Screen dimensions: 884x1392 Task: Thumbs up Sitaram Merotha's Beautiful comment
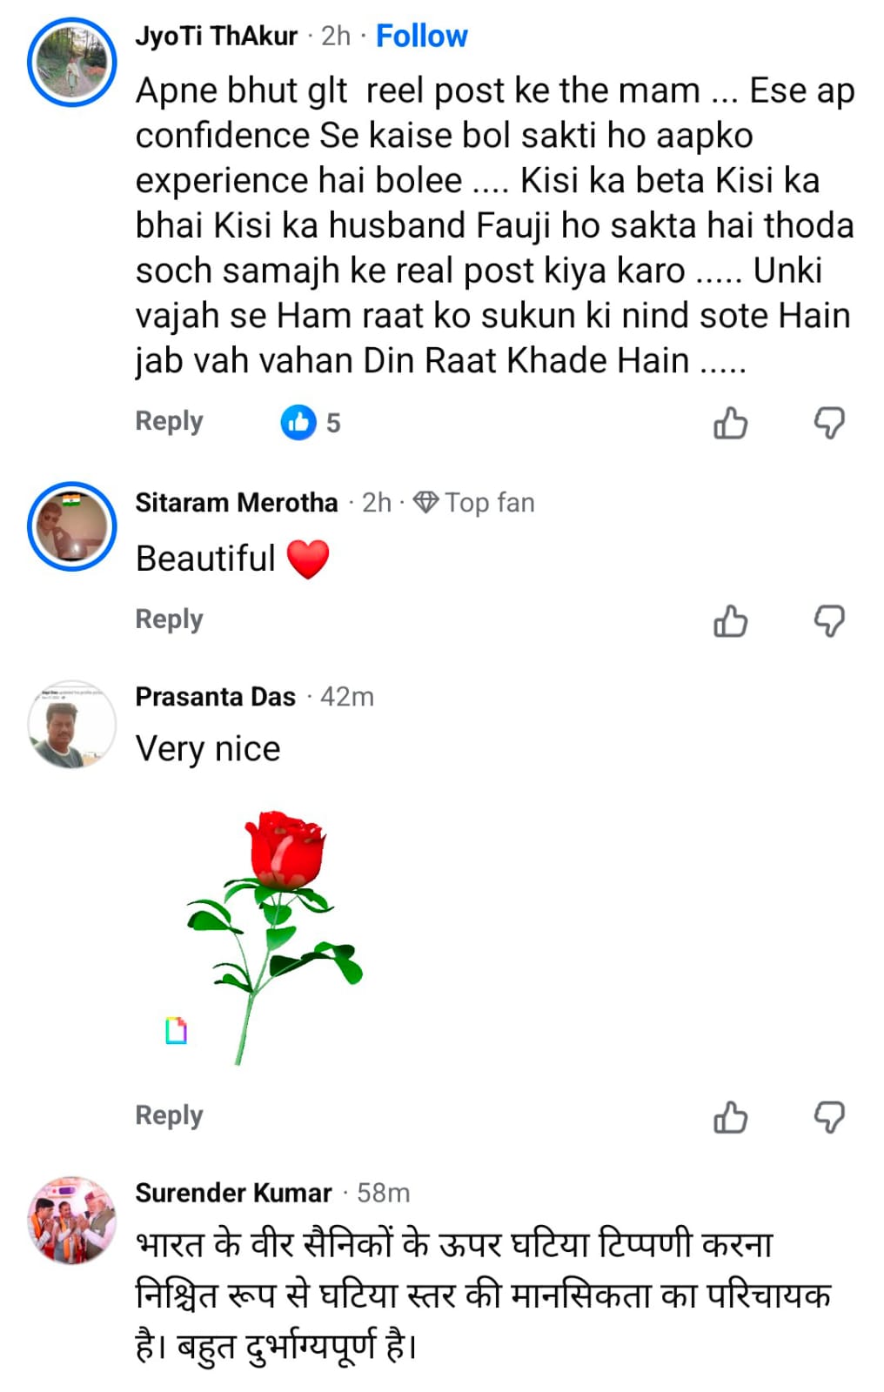click(x=730, y=621)
